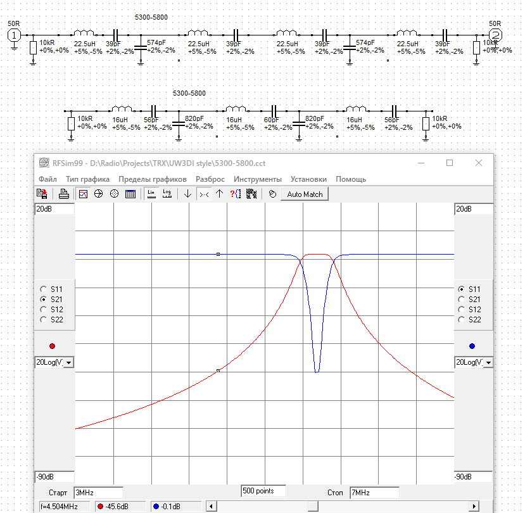Expand the right 20Log format dropdown
Viewport: 525px width, 513px height.
coord(488,363)
